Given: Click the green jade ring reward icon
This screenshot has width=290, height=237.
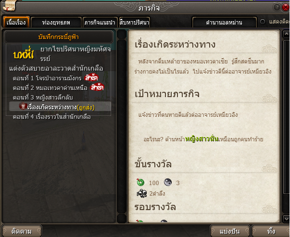Looking at the screenshot, I should click(140, 182).
